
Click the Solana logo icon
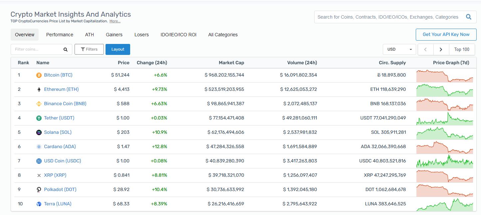(x=39, y=132)
